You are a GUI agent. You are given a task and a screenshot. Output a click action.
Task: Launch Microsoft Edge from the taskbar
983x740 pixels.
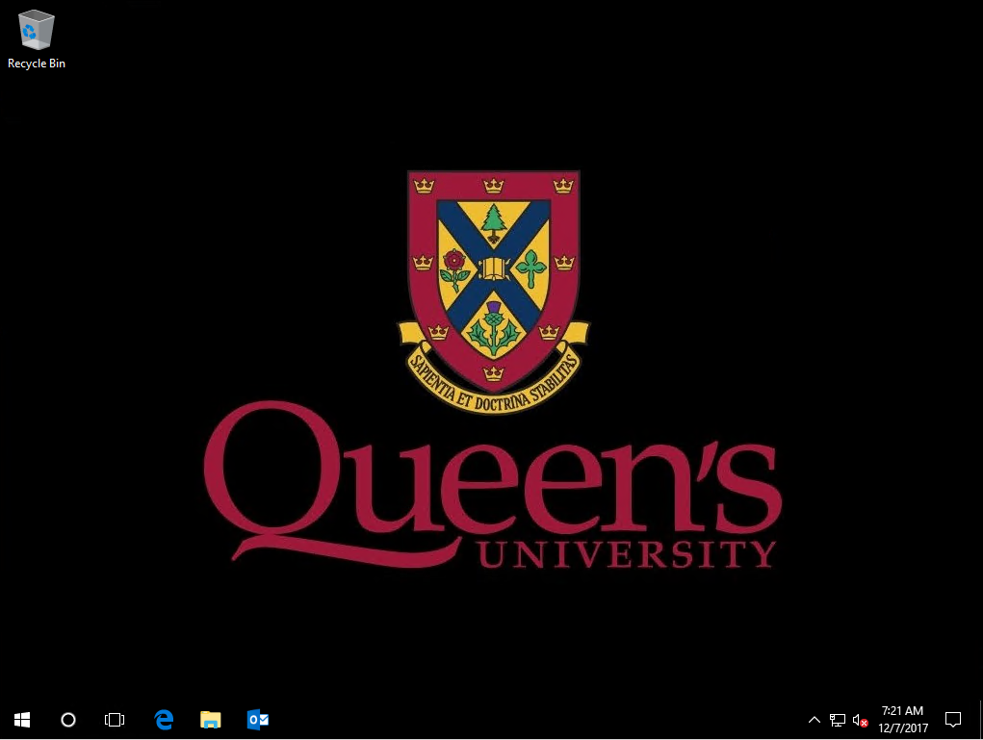pyautogui.click(x=164, y=719)
